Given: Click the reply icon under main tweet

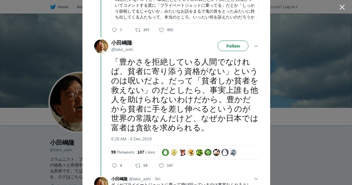Looking at the screenshot, I should (x=114, y=166).
